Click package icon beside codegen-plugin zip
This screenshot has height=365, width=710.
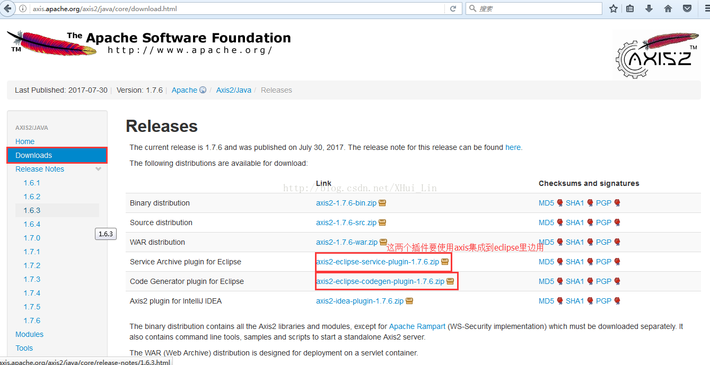pyautogui.click(x=450, y=281)
